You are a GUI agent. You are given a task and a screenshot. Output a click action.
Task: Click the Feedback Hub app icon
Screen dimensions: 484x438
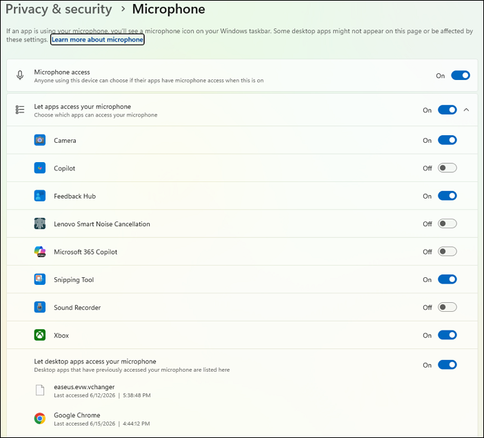(40, 196)
